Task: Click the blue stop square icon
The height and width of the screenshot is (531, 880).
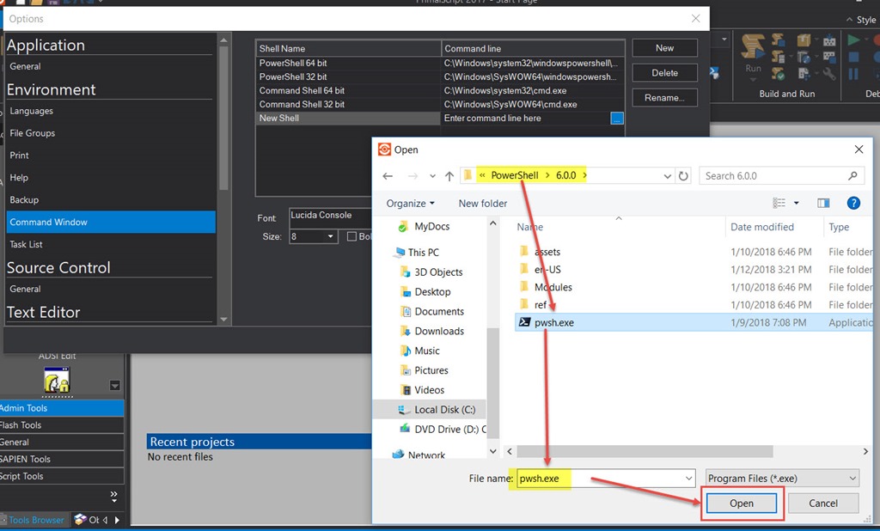Action: (853, 58)
